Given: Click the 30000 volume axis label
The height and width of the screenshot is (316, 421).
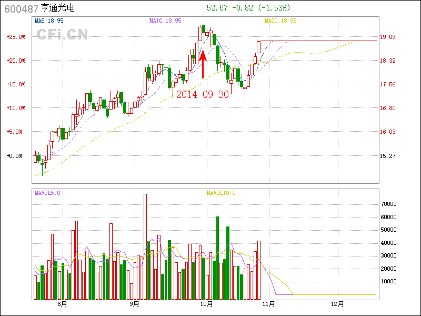Looking at the screenshot, I should (x=388, y=255).
